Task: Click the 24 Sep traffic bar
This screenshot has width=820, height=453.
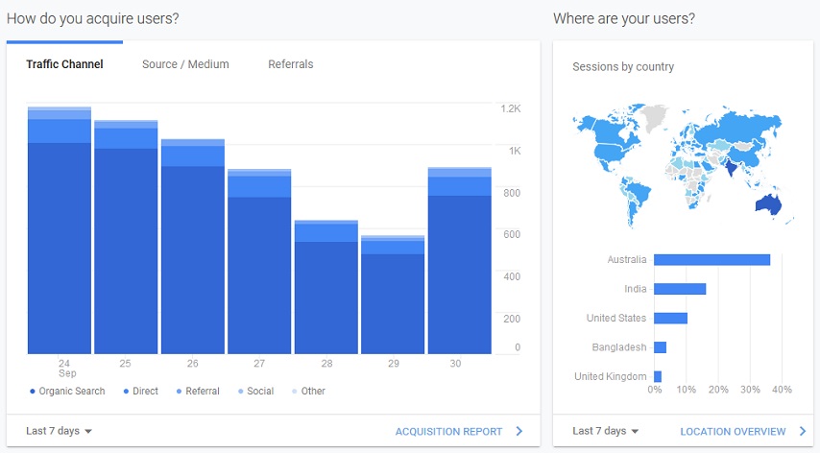Action: [x=60, y=230]
